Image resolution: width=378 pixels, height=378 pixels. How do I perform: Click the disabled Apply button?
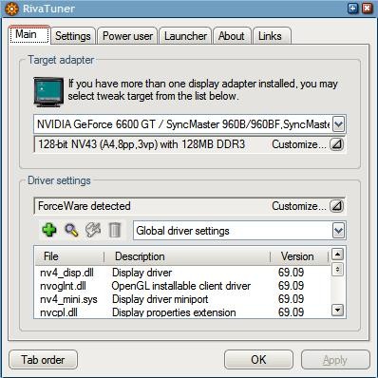point(335,360)
